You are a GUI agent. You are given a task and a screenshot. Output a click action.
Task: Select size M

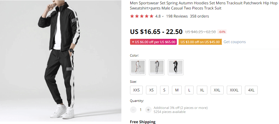[x=177, y=90]
